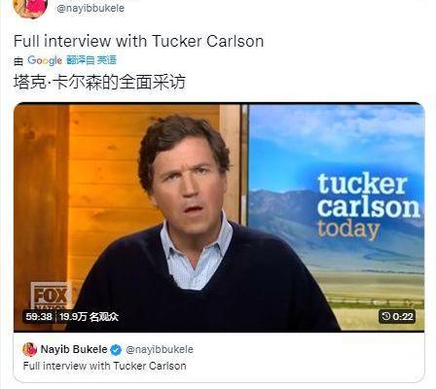Select the translated text 塔克·卡尔森的全面采访
Screen dimensions: 436x389
point(99,82)
